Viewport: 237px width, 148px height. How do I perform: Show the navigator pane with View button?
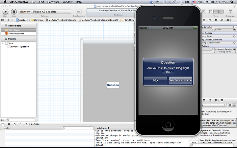click(x=211, y=12)
